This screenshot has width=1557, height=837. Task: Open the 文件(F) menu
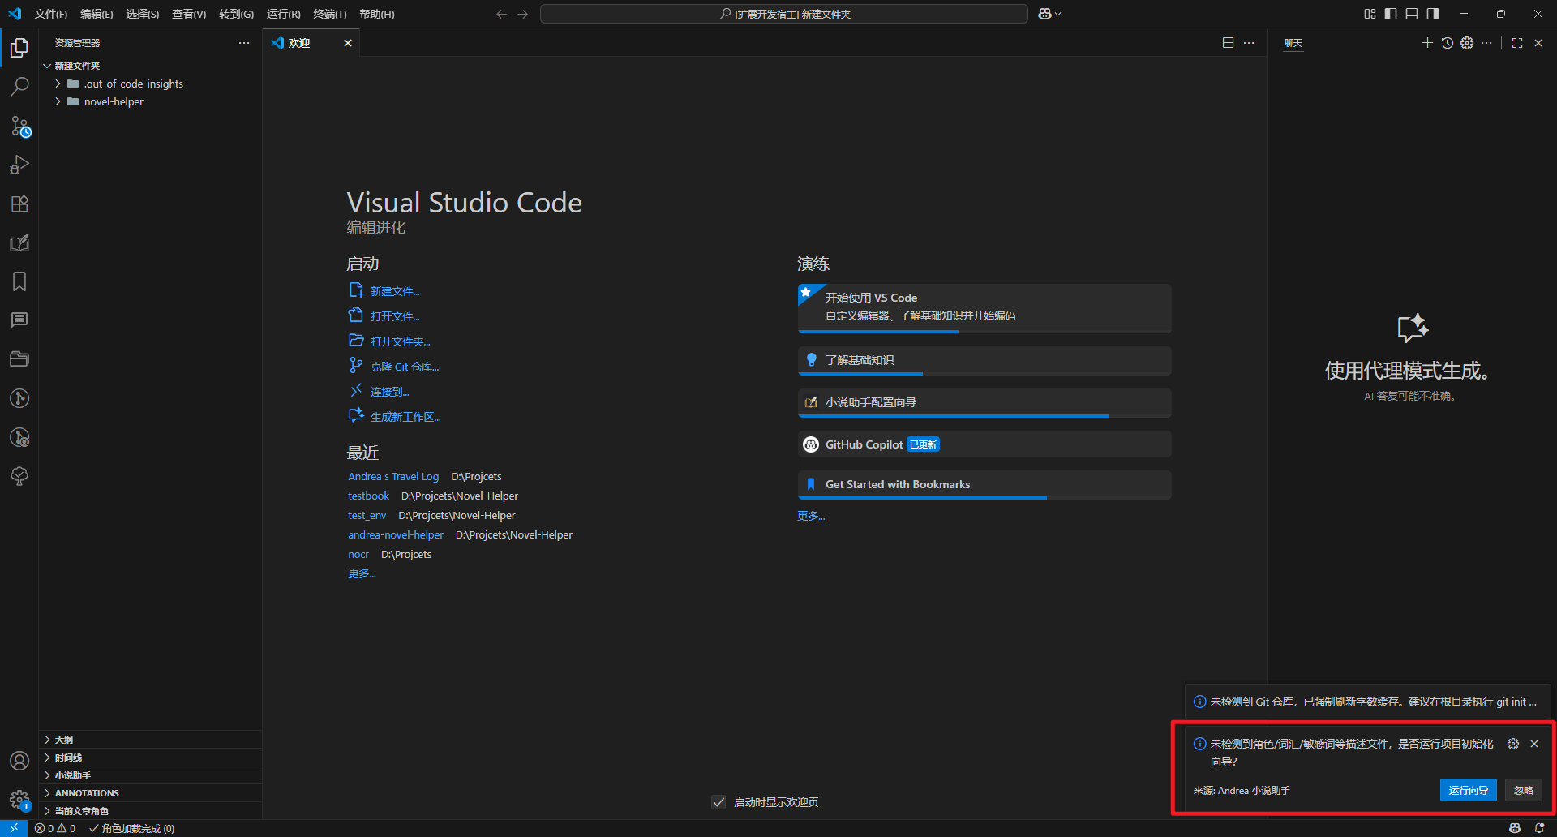point(51,14)
